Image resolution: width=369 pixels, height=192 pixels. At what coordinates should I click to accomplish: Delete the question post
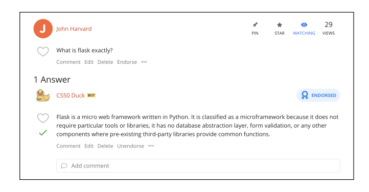(x=105, y=62)
